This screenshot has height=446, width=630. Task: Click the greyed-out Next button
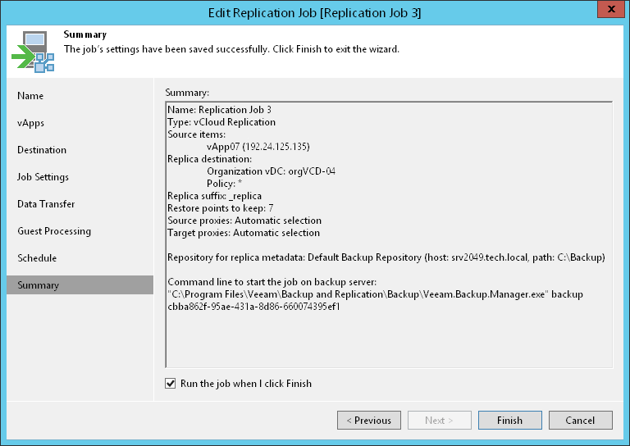440,421
